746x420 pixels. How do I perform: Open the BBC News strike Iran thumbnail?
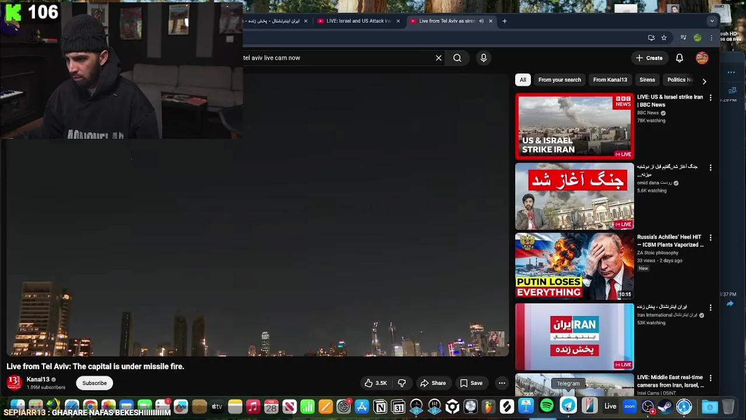[x=575, y=127]
